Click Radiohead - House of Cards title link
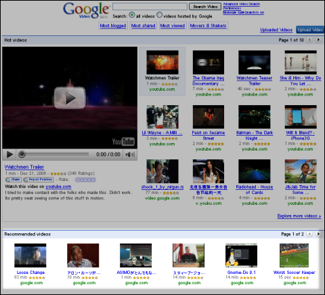The height and width of the screenshot is (295, 325). [x=255, y=190]
